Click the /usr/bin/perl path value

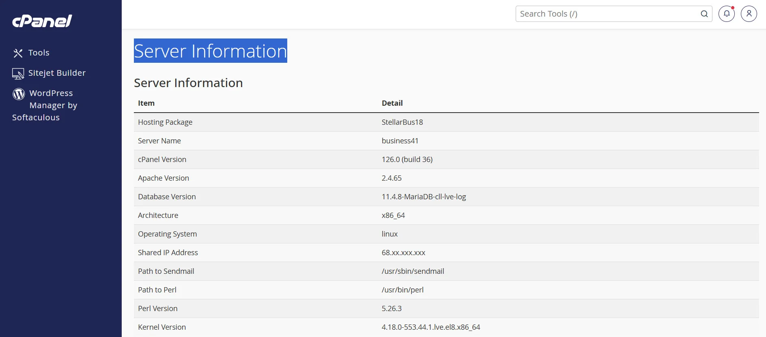402,290
